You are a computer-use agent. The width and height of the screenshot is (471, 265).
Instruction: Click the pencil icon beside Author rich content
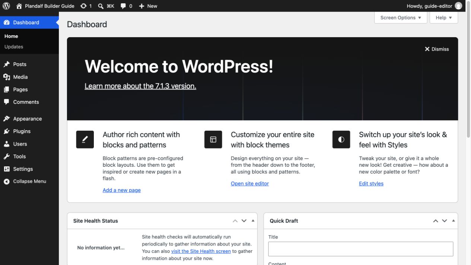(x=85, y=140)
